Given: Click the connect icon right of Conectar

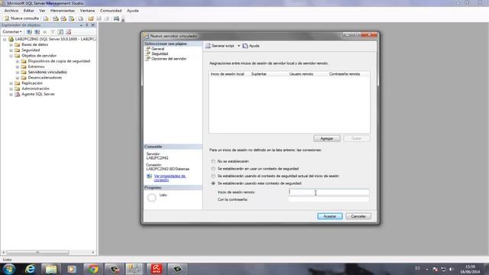Looking at the screenshot, I should coord(29,32).
